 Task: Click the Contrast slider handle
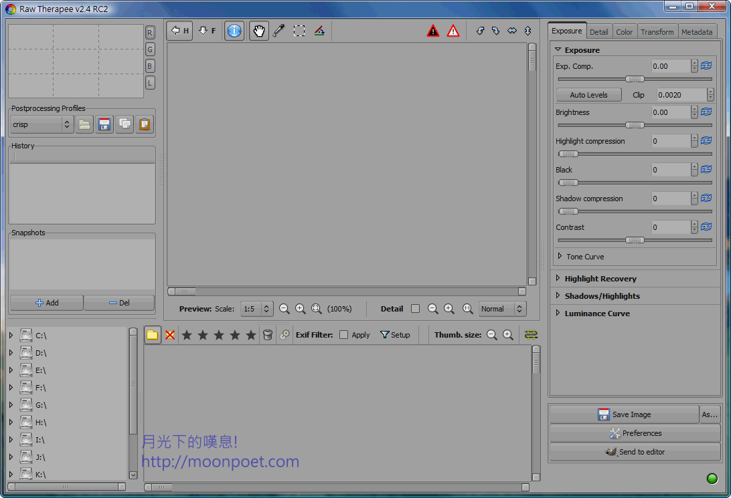coord(635,240)
